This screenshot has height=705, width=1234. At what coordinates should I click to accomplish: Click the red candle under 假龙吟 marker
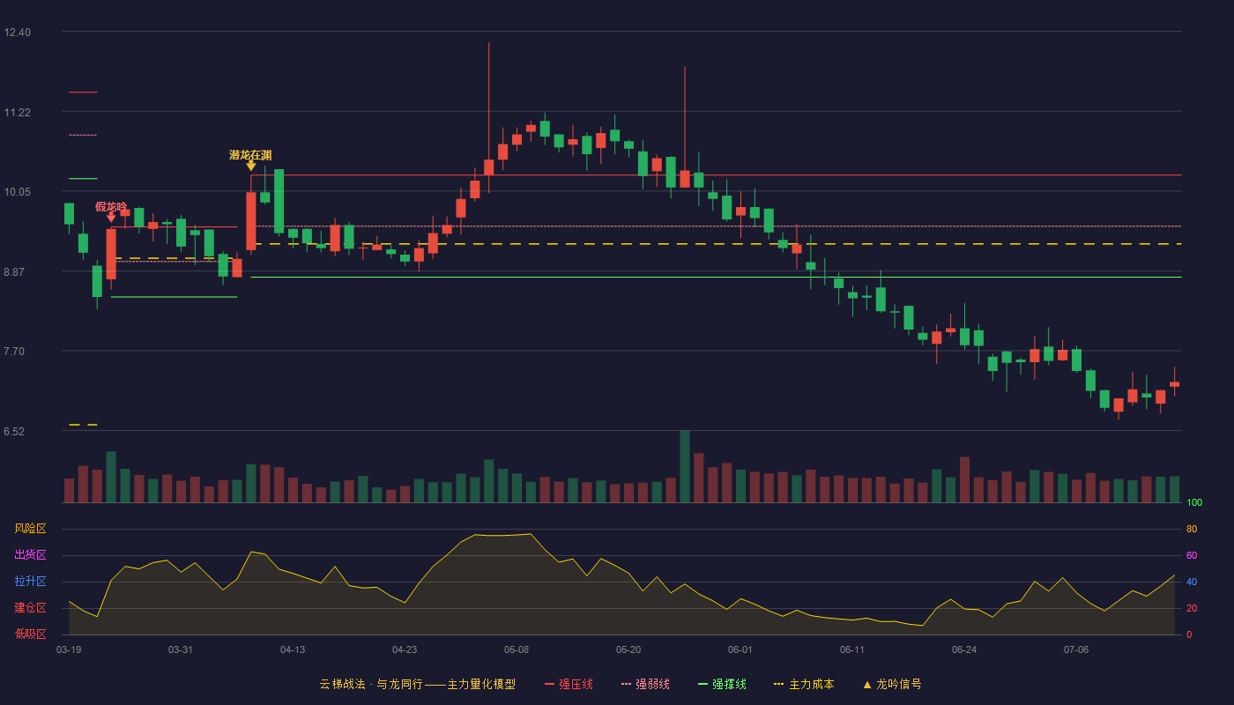coord(111,254)
